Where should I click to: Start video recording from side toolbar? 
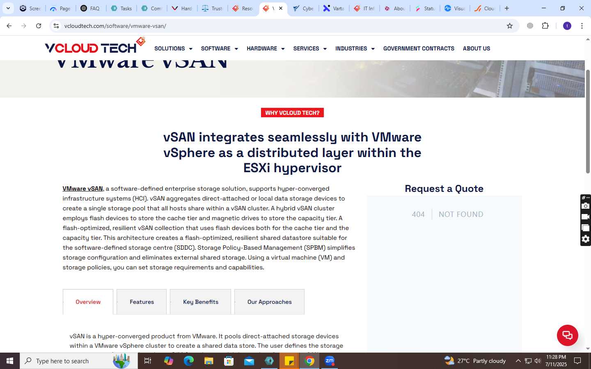pos(586,217)
